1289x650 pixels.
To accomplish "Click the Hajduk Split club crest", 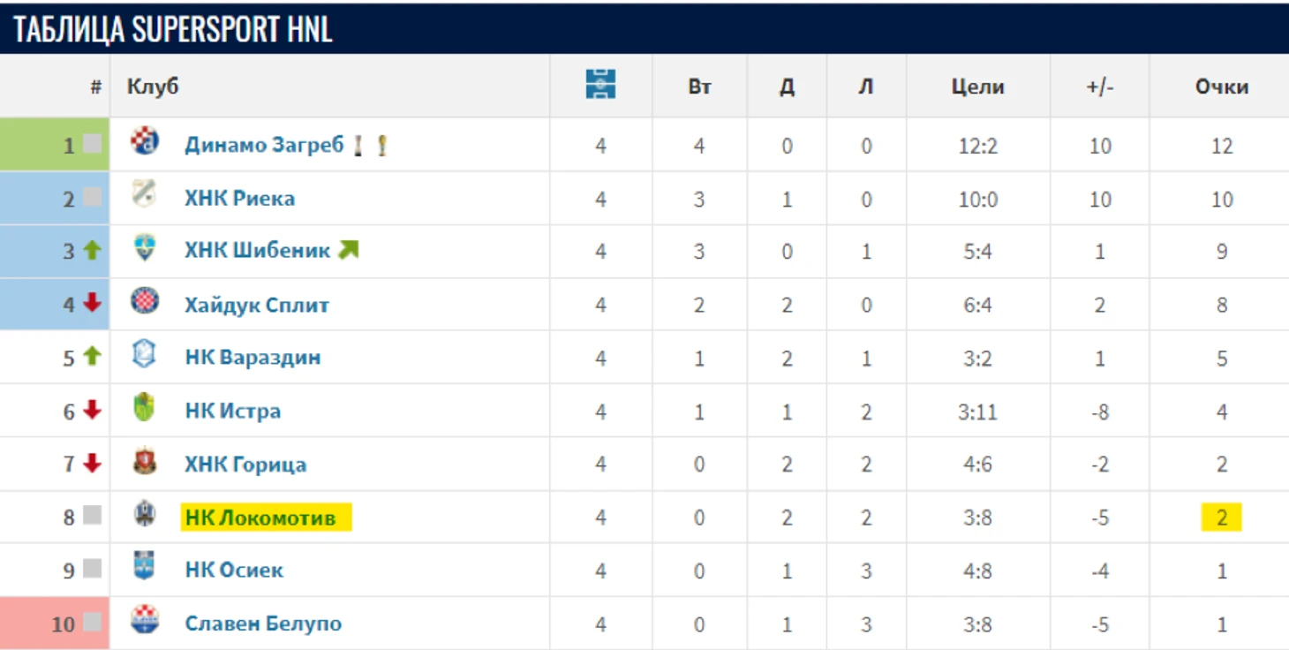I will click(x=145, y=302).
